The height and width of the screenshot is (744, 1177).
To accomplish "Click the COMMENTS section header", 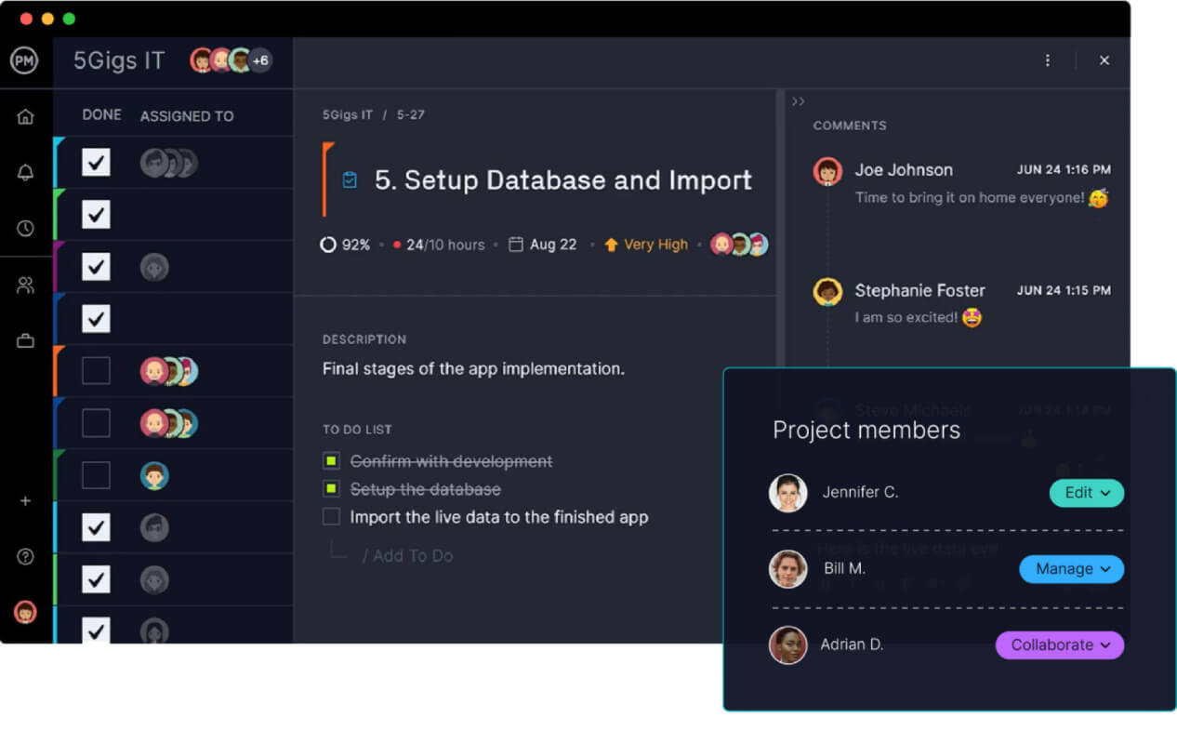I will click(x=850, y=126).
